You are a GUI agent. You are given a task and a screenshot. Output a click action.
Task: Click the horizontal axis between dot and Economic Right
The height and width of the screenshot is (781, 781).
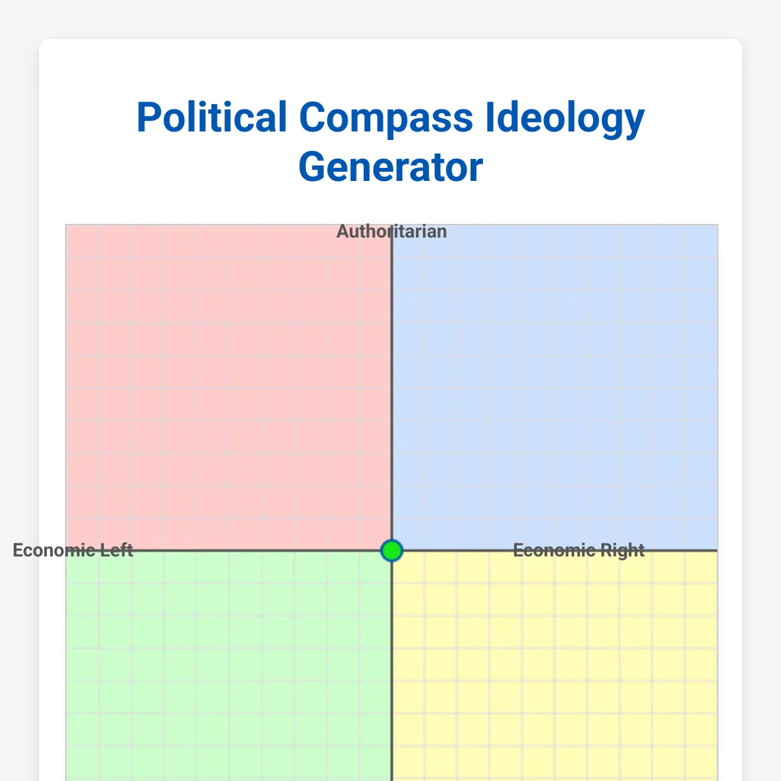456,551
